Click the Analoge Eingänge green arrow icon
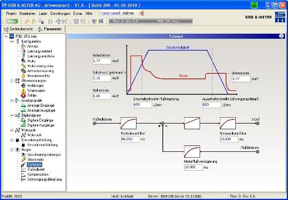Screen dimensions: 288x200 click(23, 105)
